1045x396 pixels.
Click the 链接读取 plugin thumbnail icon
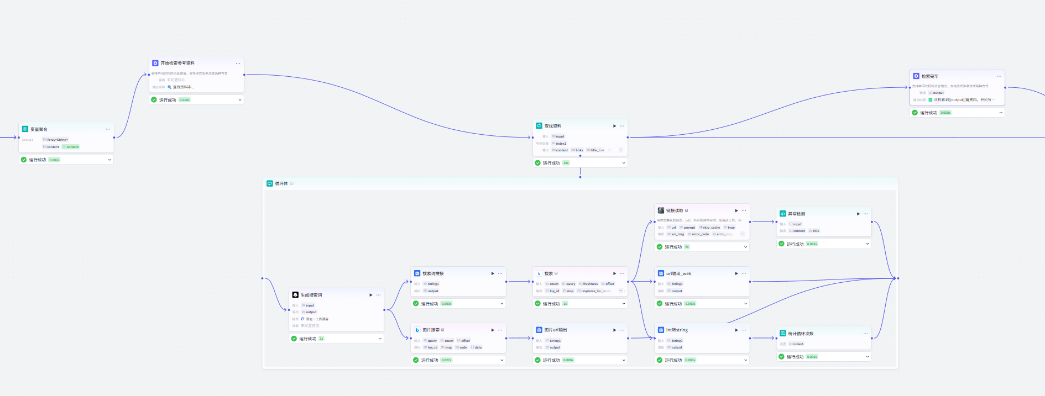point(661,210)
